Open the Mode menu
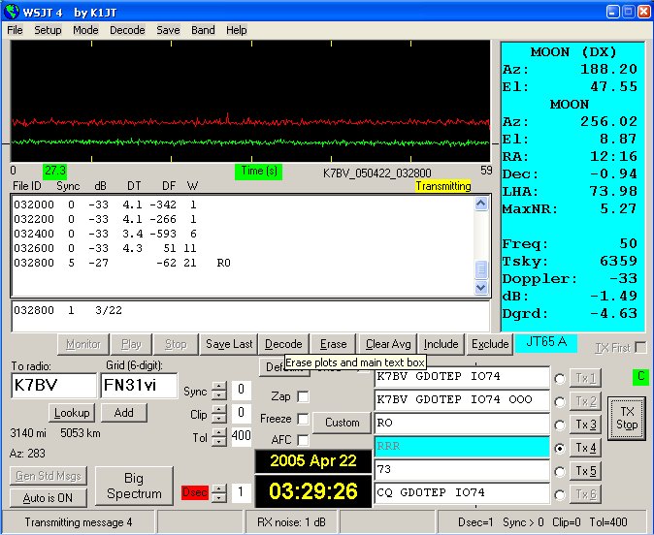The height and width of the screenshot is (535, 654). 85,30
